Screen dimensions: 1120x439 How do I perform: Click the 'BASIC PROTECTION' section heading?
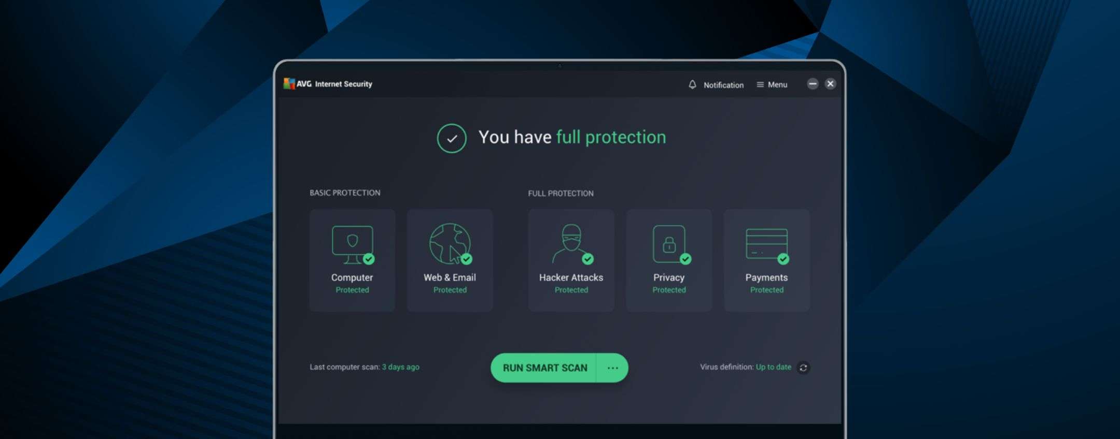click(345, 193)
